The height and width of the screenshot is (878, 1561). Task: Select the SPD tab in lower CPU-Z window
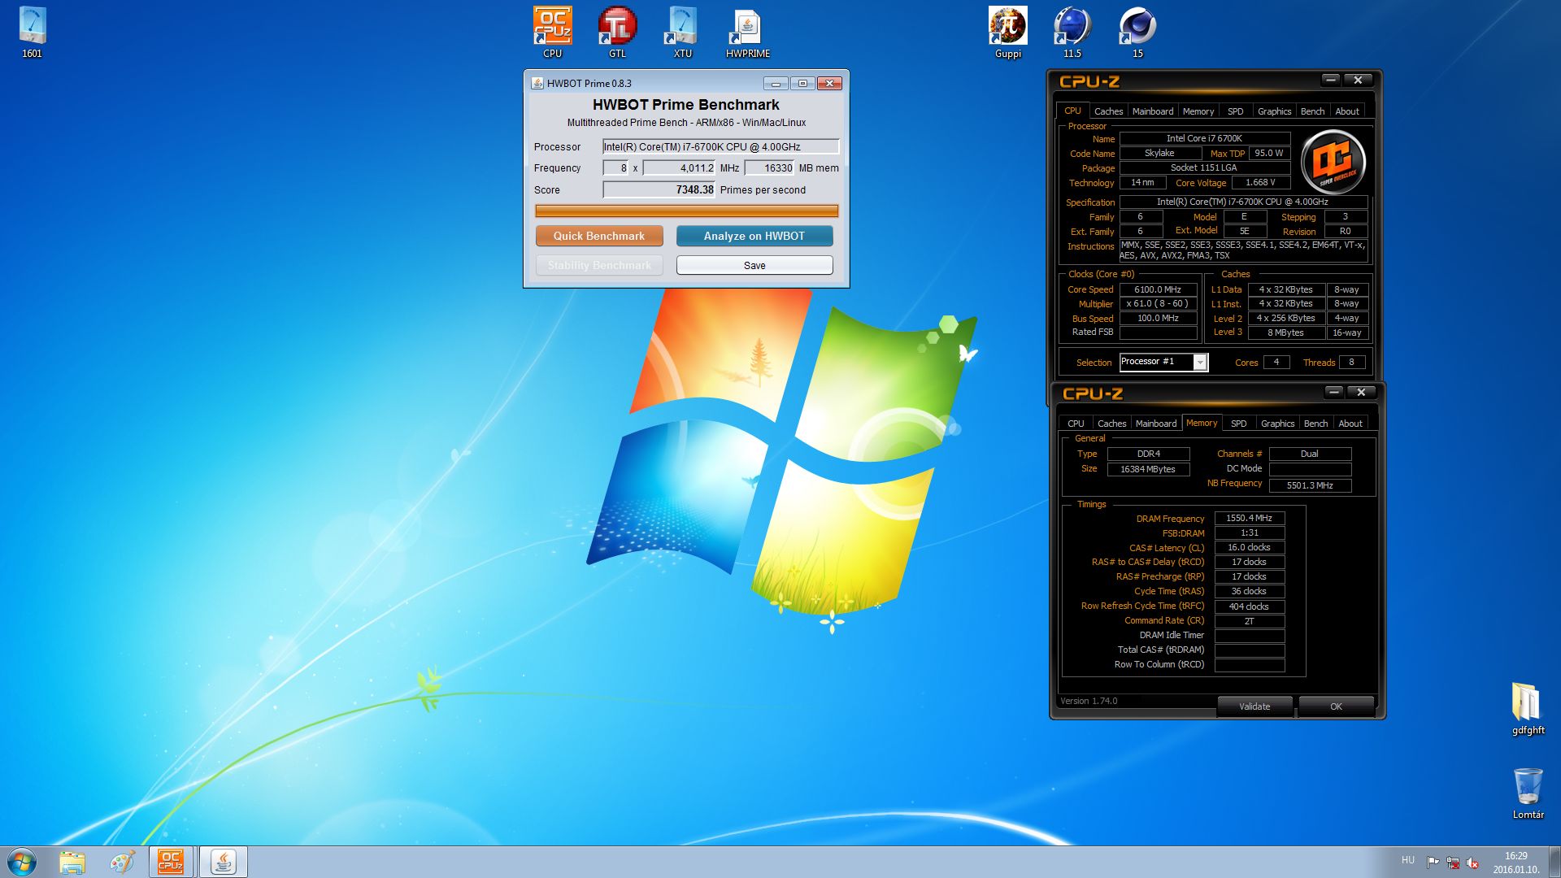[1238, 424]
